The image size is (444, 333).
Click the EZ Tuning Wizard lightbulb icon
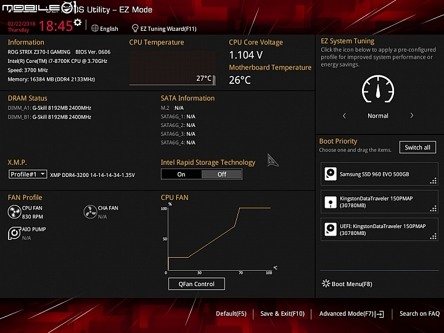coord(135,28)
